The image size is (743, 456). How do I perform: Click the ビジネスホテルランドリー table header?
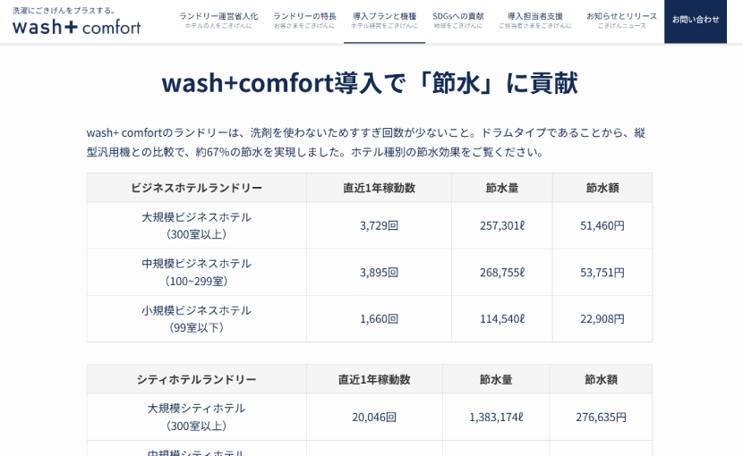point(196,188)
